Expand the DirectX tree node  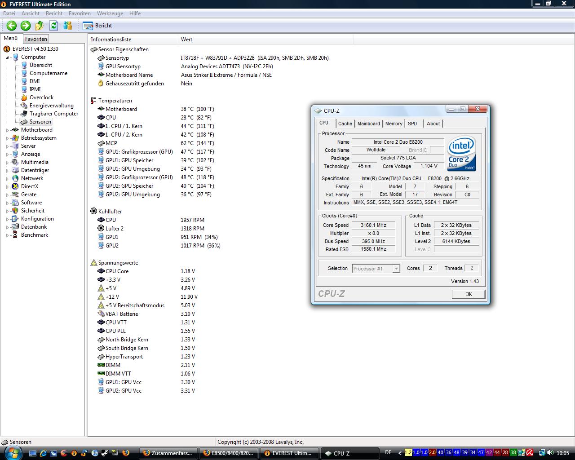coord(8,187)
